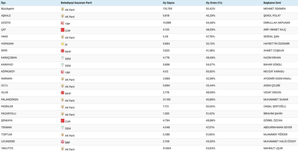Click the Başkanın İsmi column header
Screen dimensions: 298x152
(272, 3)
